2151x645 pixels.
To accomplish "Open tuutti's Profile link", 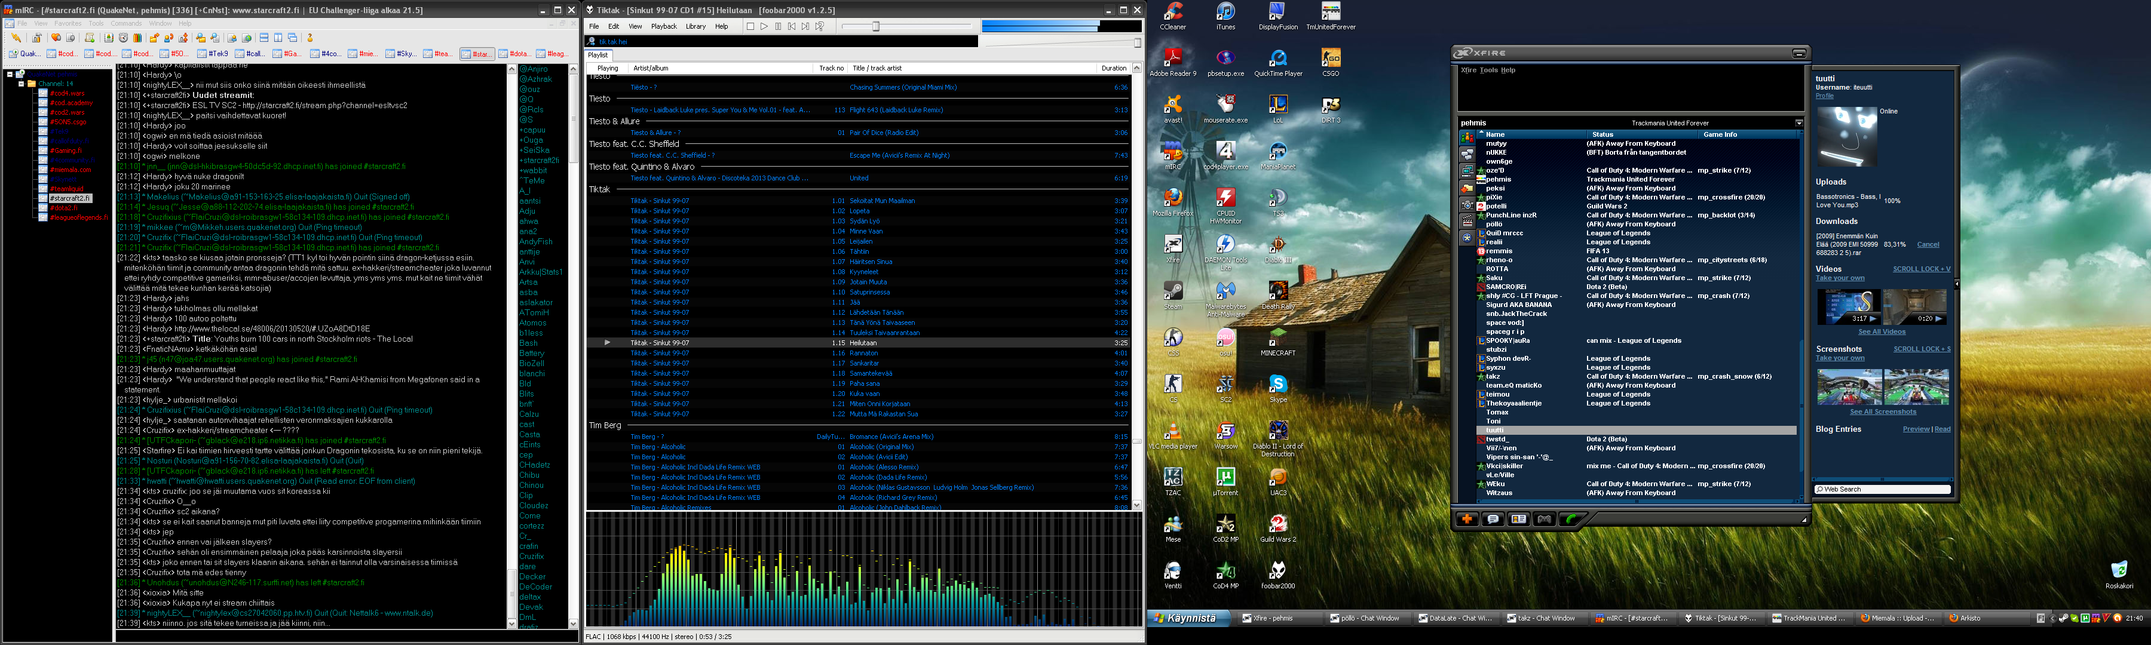I will (1825, 96).
